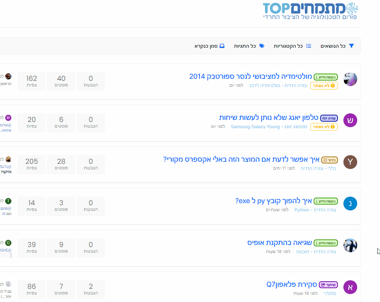
Task: Click blue נ user avatar
Action: click(x=350, y=204)
